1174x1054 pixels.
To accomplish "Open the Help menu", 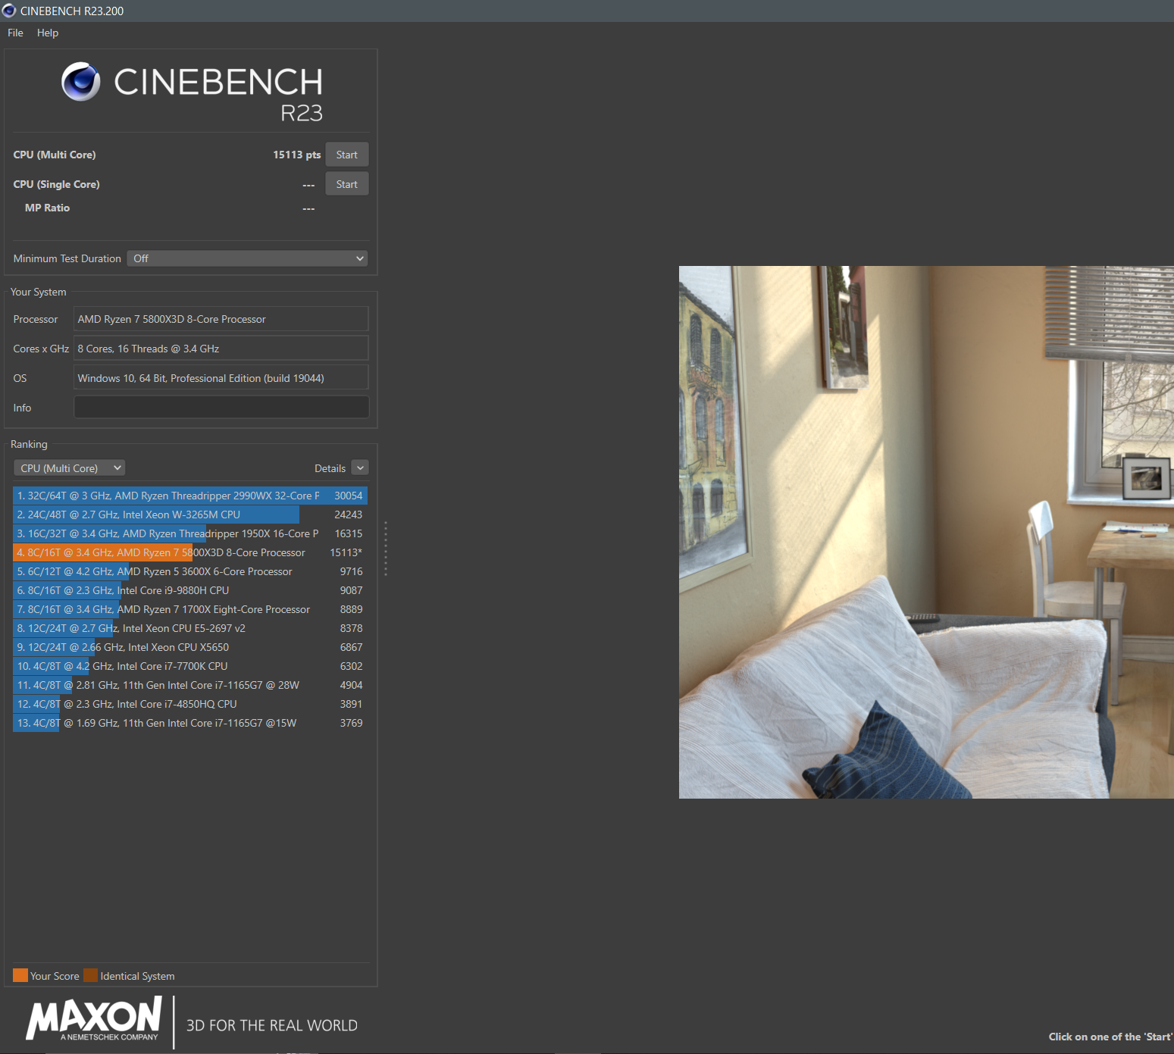I will (48, 33).
